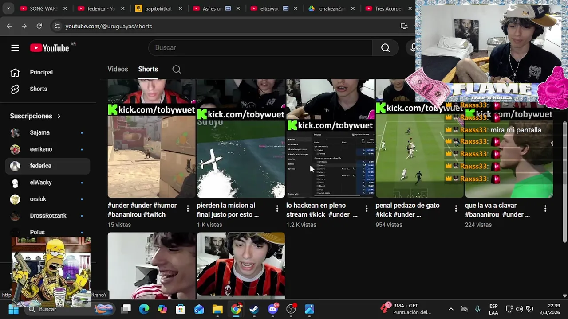Open options menu for 'que la va a clavar' short
The height and width of the screenshot is (319, 568).
click(x=545, y=208)
